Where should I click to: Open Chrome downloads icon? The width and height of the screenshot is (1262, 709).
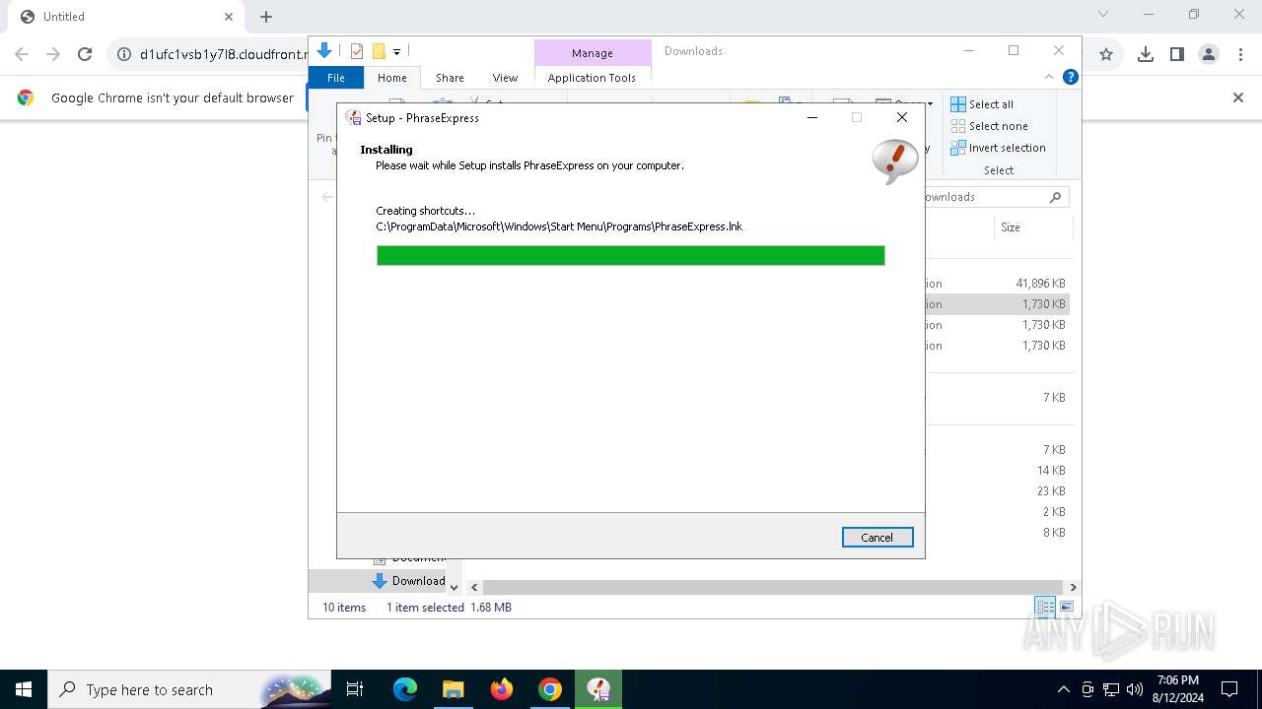[1146, 54]
